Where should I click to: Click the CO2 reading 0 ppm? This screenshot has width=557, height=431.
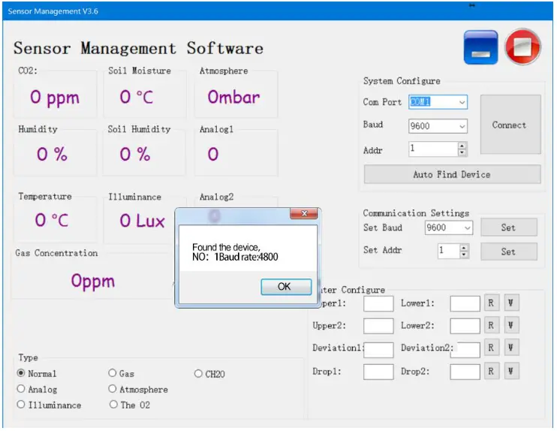55,98
